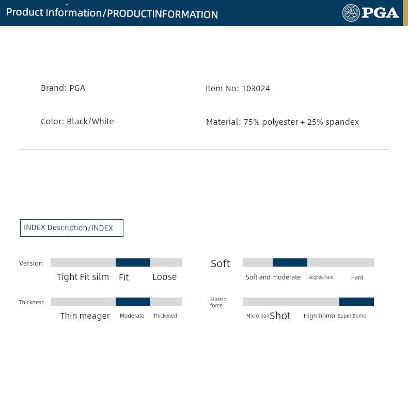Select the Loose label under Version

tap(164, 277)
